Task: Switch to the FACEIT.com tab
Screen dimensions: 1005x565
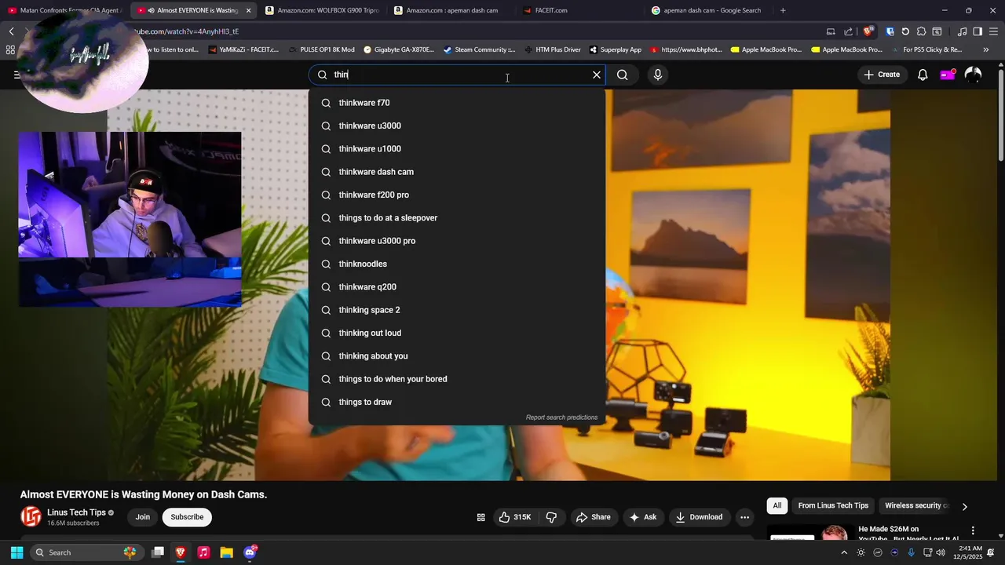Action: [x=581, y=10]
